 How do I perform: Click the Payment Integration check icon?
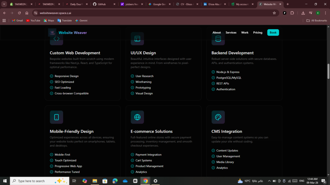[132, 154]
